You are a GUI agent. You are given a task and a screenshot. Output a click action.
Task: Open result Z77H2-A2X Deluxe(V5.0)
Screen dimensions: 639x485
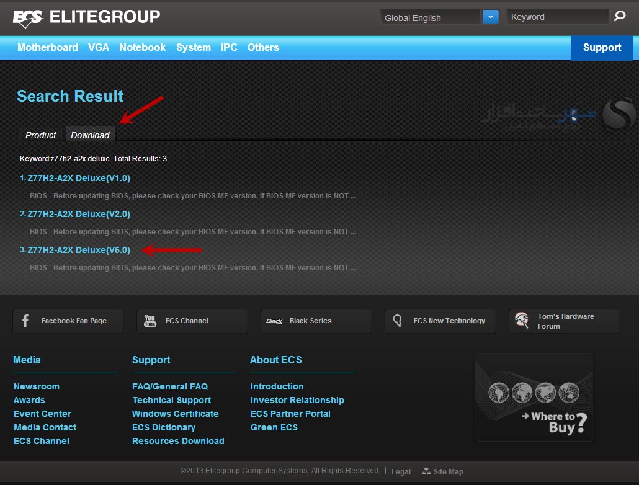point(79,250)
